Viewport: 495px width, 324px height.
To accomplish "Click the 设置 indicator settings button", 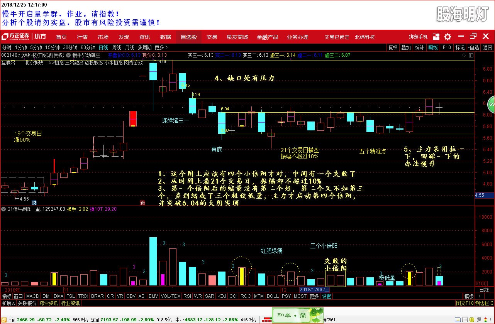I will click(x=327, y=296).
